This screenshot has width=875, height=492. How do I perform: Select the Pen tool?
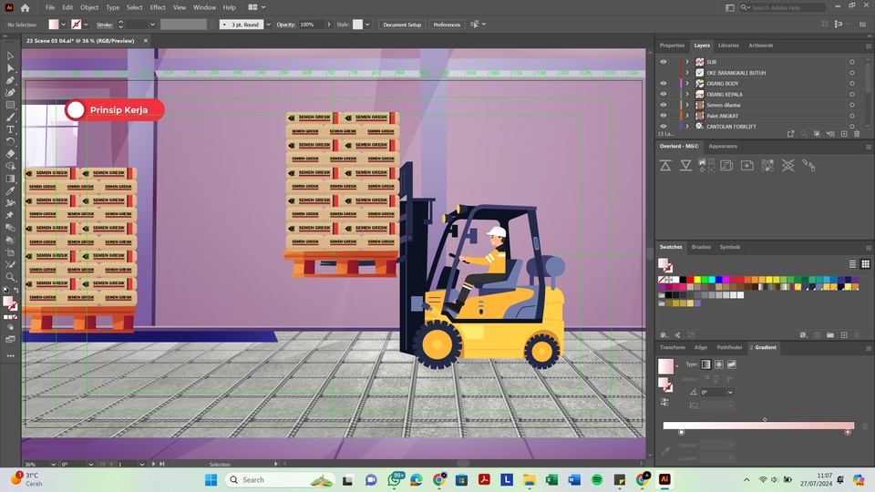point(10,80)
